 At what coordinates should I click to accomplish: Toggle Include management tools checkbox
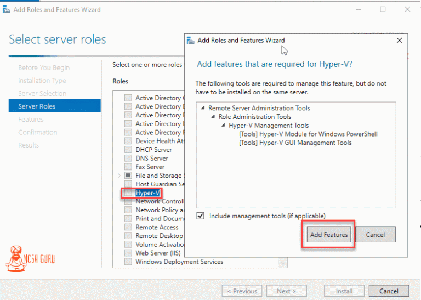(x=200, y=216)
